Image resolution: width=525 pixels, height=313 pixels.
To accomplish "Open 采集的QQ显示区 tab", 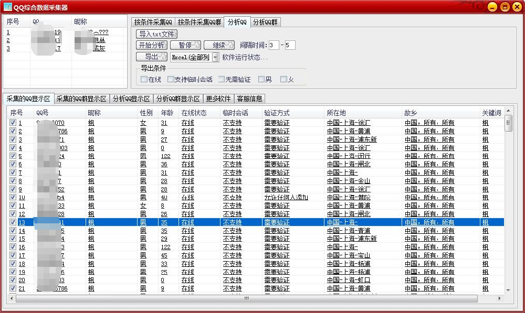I will pyautogui.click(x=28, y=99).
